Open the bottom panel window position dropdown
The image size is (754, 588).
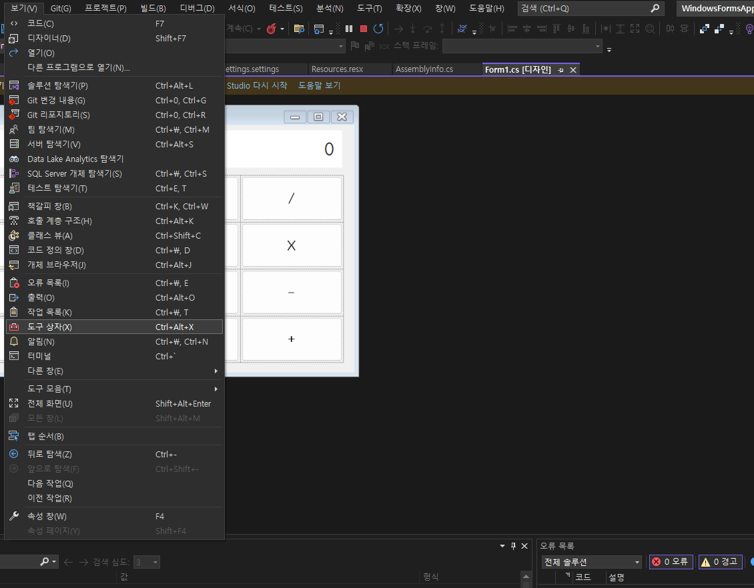pos(502,546)
